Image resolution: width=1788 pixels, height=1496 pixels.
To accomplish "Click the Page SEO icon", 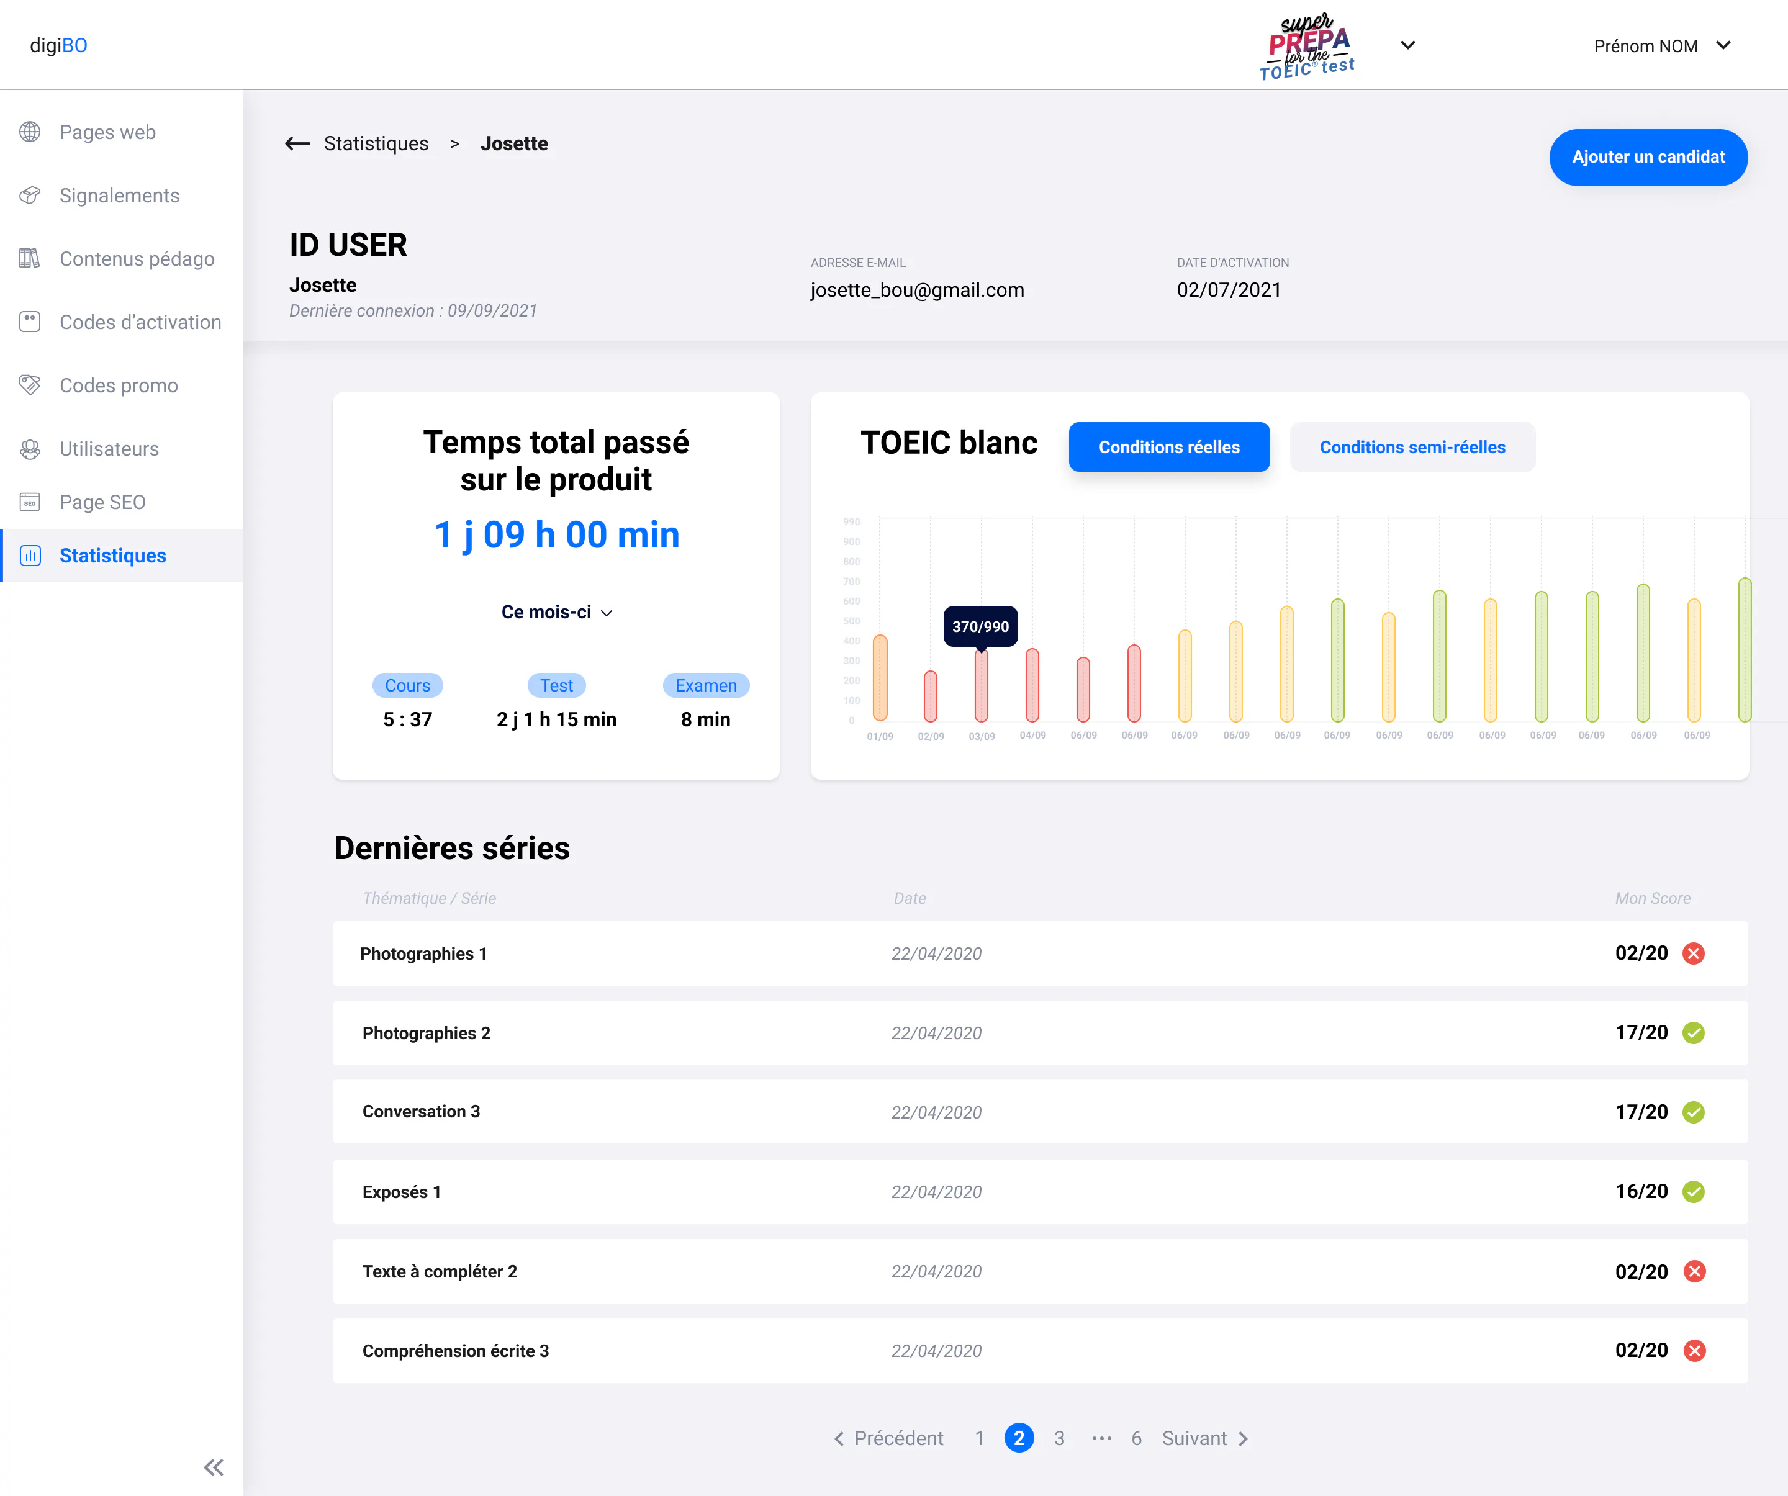I will [x=30, y=502].
